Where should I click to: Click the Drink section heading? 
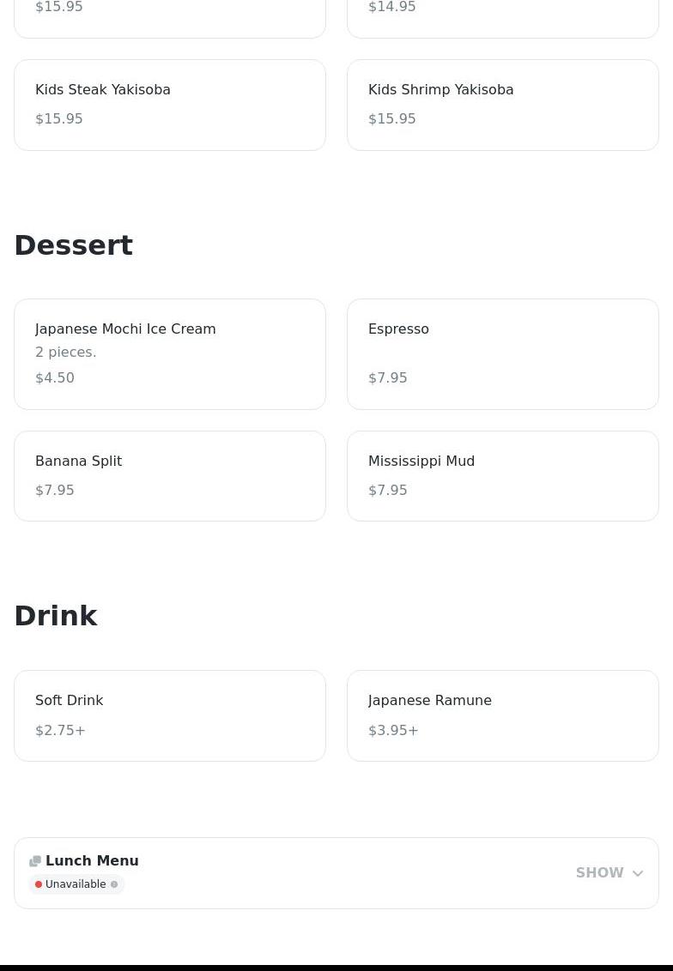point(56,616)
